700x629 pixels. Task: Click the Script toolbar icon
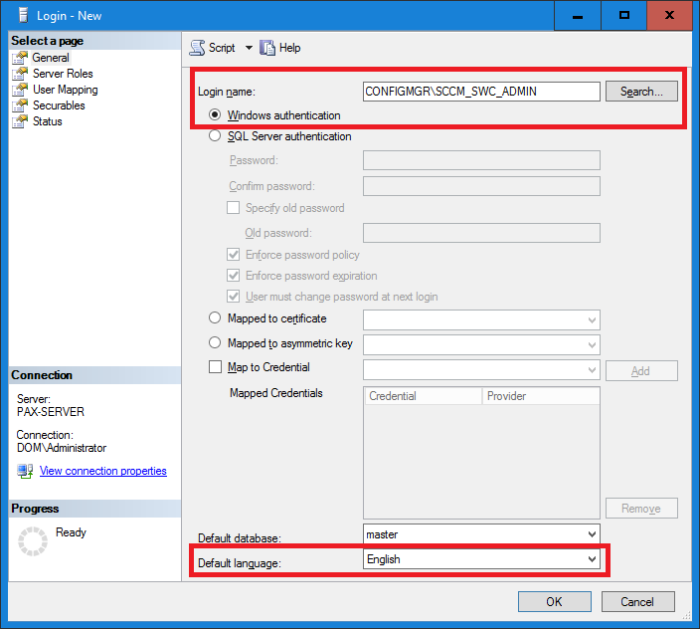pos(197,48)
